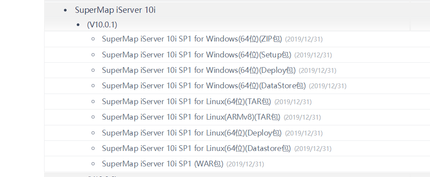Download iServer 10i SP1 Linux ARMv8 TAR package
The height and width of the screenshot is (177, 430).
[191, 117]
